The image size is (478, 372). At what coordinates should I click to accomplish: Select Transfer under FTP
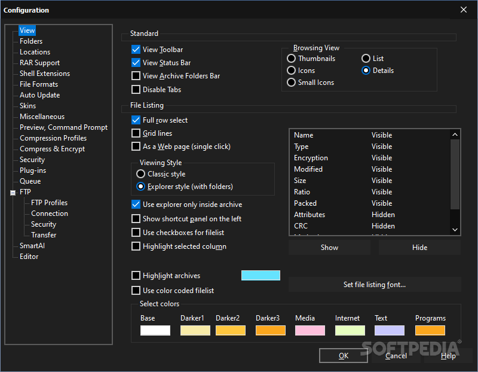coord(44,235)
